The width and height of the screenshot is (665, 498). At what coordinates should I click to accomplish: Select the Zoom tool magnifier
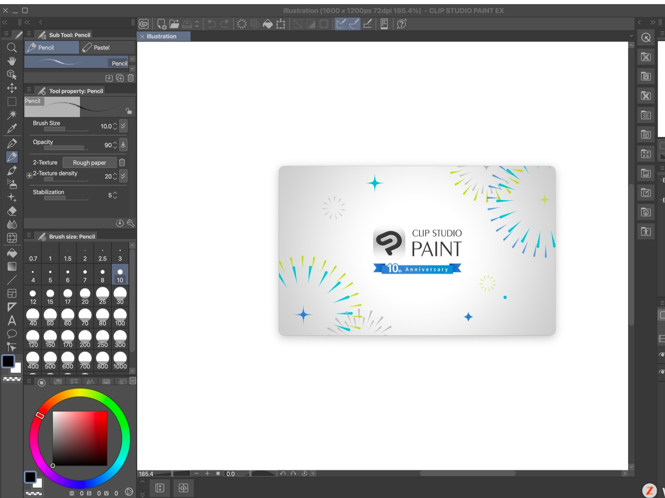point(12,47)
